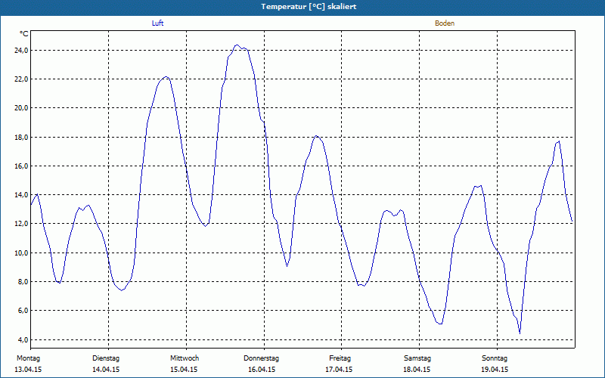Select the blue 'Luft' legend label
This screenshot has width=605, height=378.
click(x=157, y=23)
